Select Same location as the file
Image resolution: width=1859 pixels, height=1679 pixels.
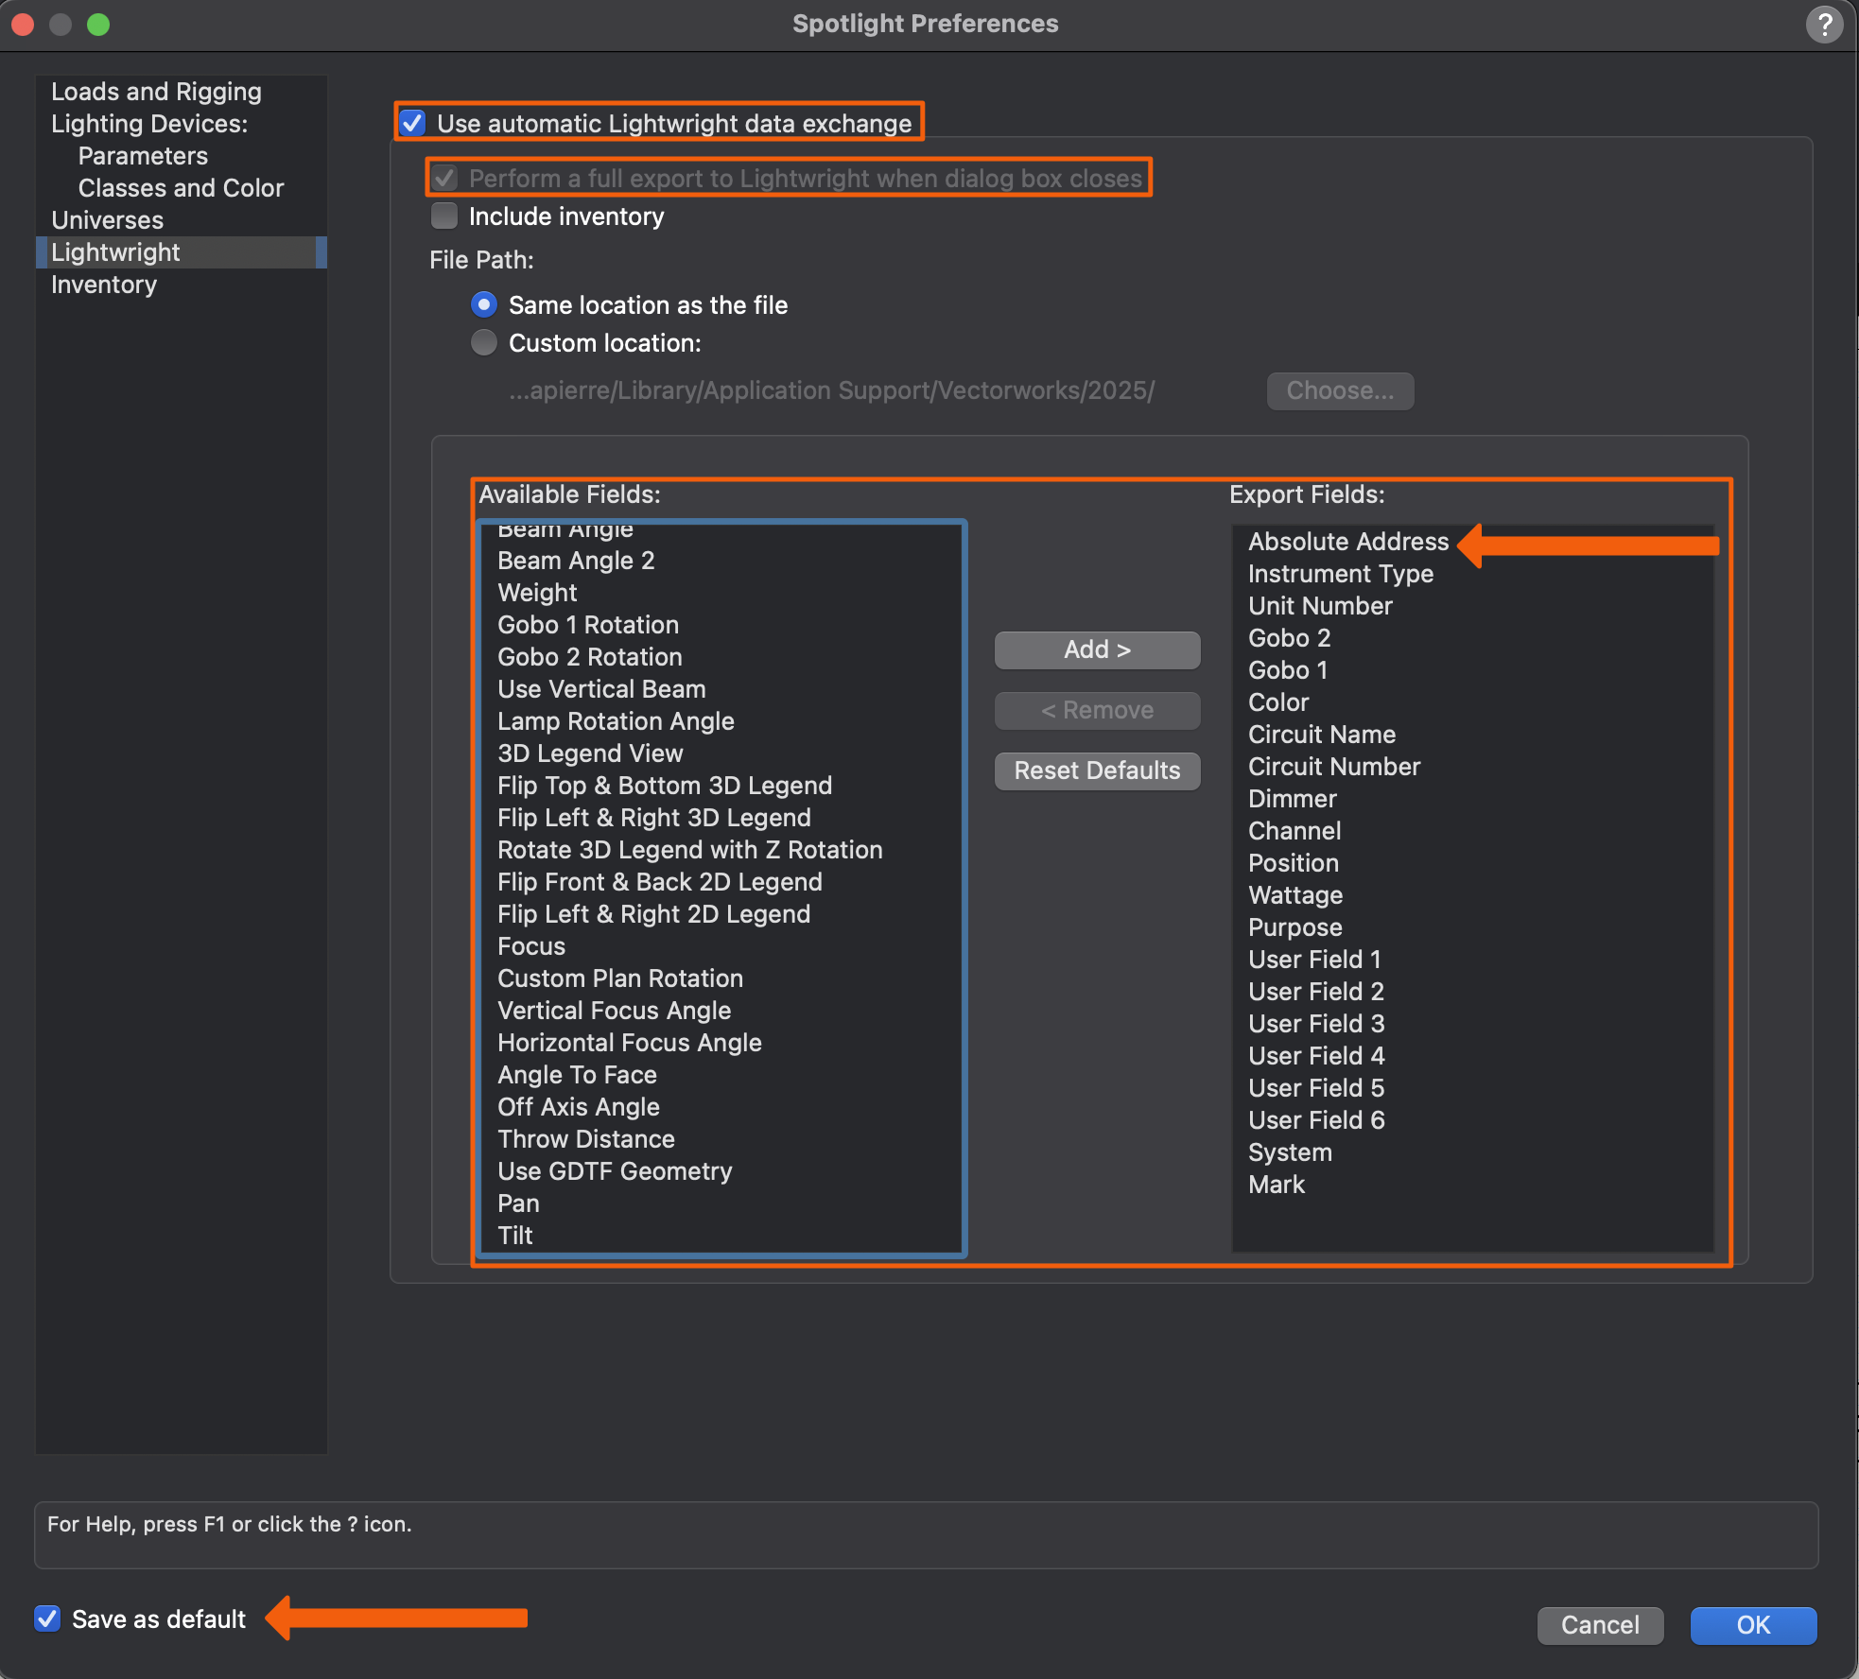pyautogui.click(x=484, y=305)
